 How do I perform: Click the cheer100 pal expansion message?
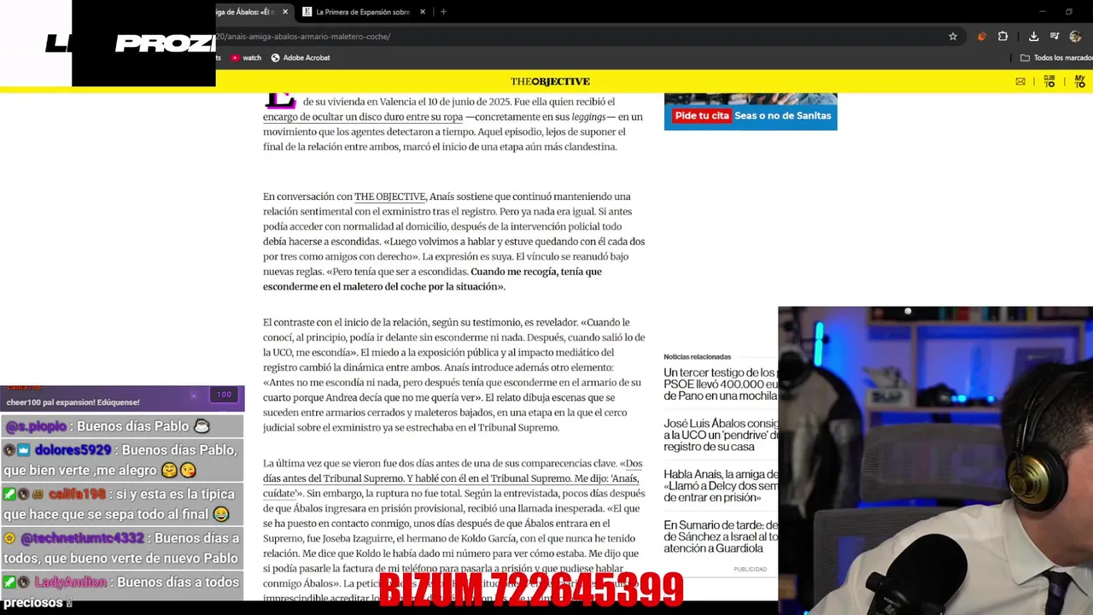click(73, 402)
